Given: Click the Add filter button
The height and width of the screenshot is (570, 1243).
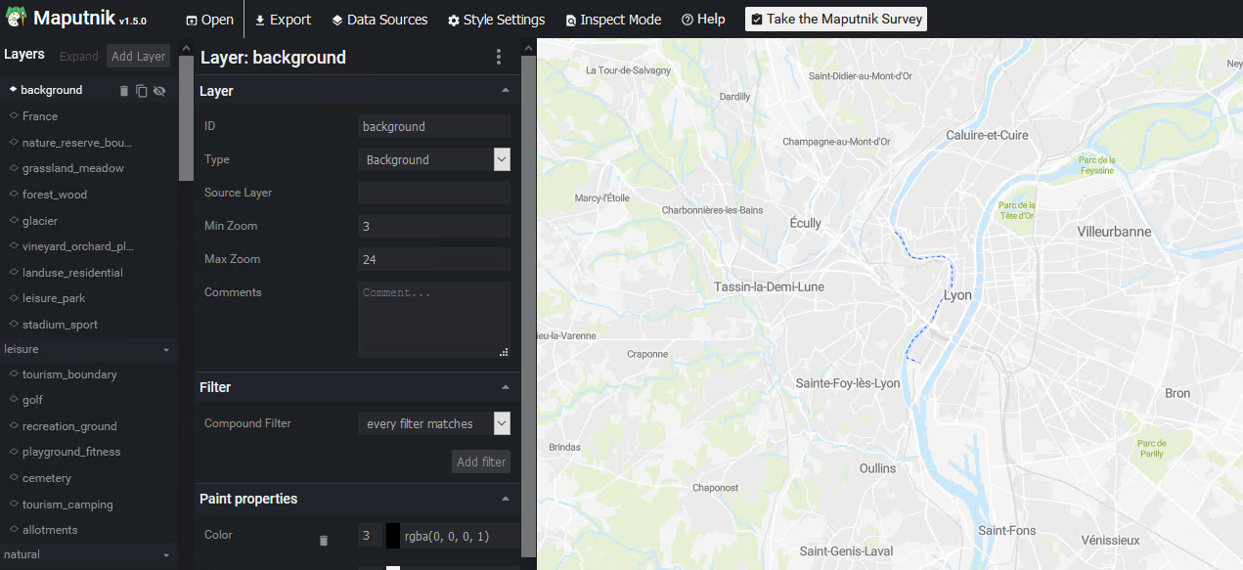Looking at the screenshot, I should tap(481, 461).
